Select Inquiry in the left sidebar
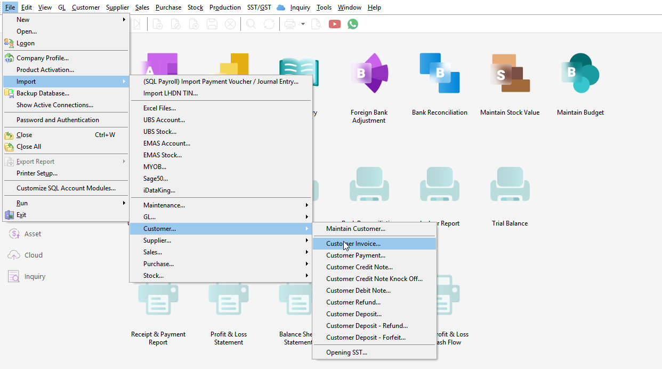Screen dimensions: 662x369 tap(35, 277)
